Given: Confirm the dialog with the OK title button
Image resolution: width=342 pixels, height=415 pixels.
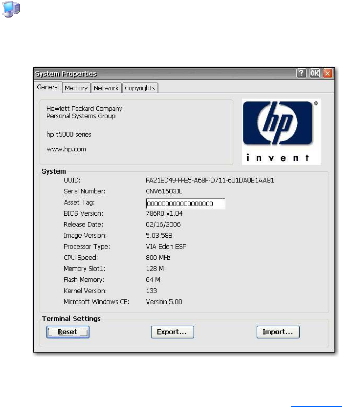Looking at the screenshot, I should (314, 73).
